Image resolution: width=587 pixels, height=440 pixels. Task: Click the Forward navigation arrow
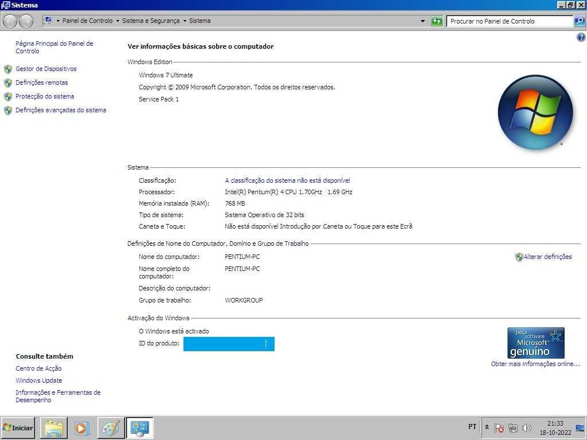pyautogui.click(x=26, y=21)
